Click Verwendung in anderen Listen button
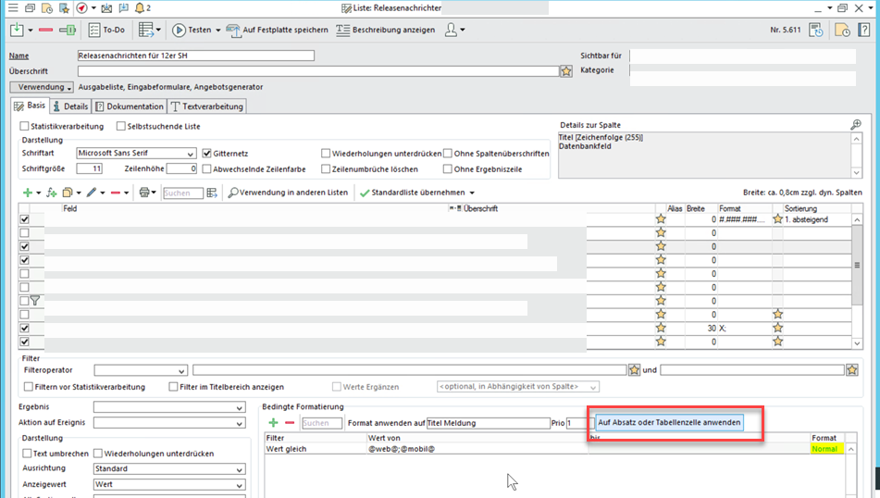This screenshot has height=498, width=880. (x=288, y=193)
